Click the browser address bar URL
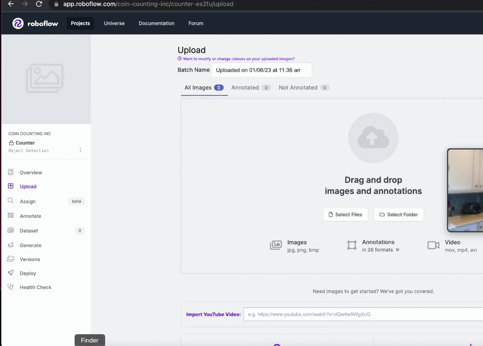Image resolution: width=483 pixels, height=346 pixels. [148, 4]
